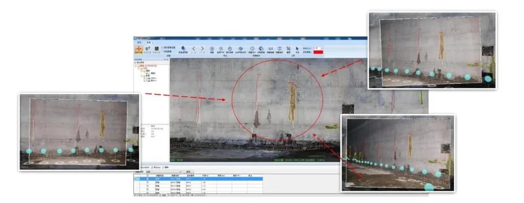Click the black square image icon
Viewport: 524px width, 203px height.
[x=157, y=49]
